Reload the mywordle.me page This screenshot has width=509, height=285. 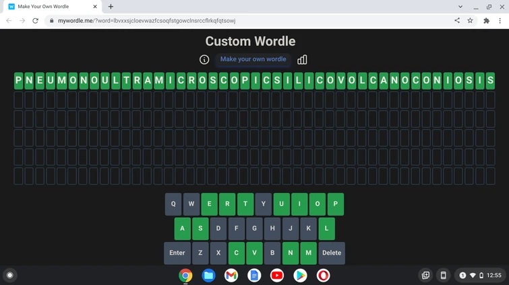(35, 21)
